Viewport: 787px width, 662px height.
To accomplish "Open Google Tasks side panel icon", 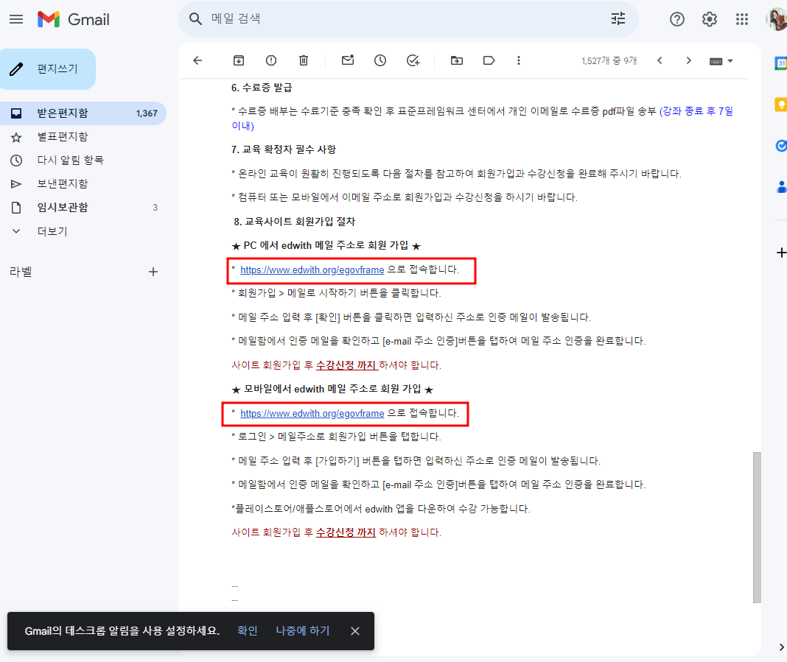I will pos(781,146).
